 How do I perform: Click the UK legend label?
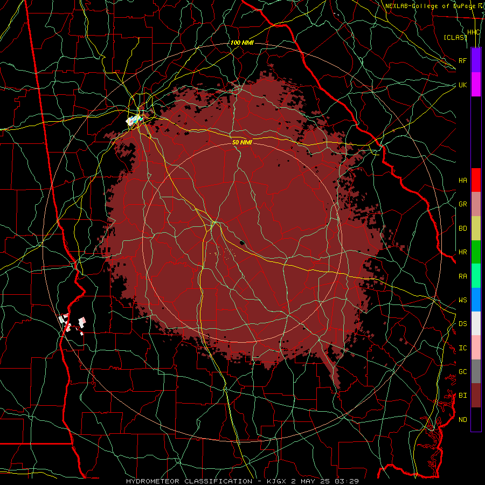tap(463, 85)
